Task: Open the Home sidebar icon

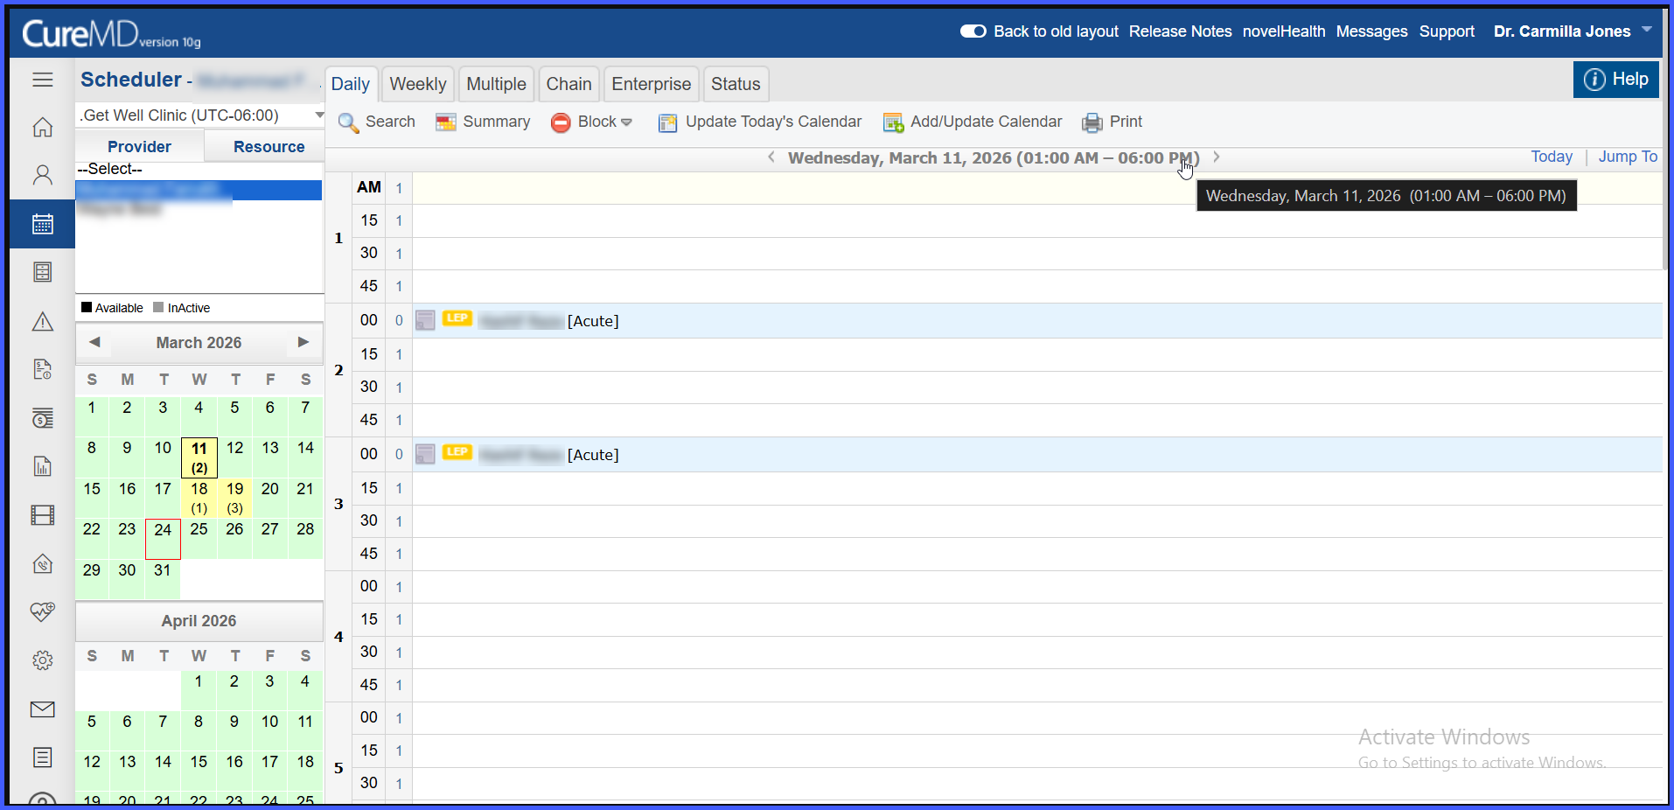Action: [42, 127]
